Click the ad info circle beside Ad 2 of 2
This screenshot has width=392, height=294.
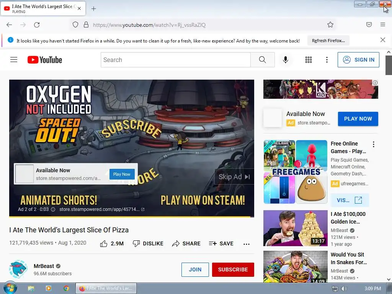point(53,209)
